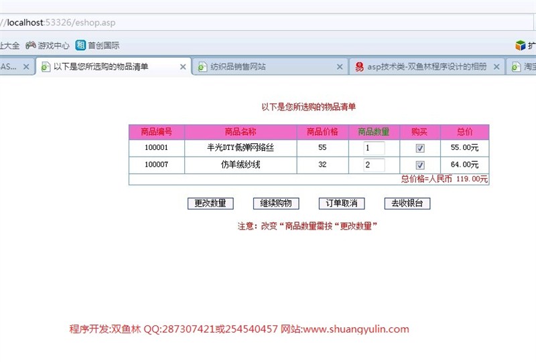Click the 更改数量 button

tap(210, 203)
